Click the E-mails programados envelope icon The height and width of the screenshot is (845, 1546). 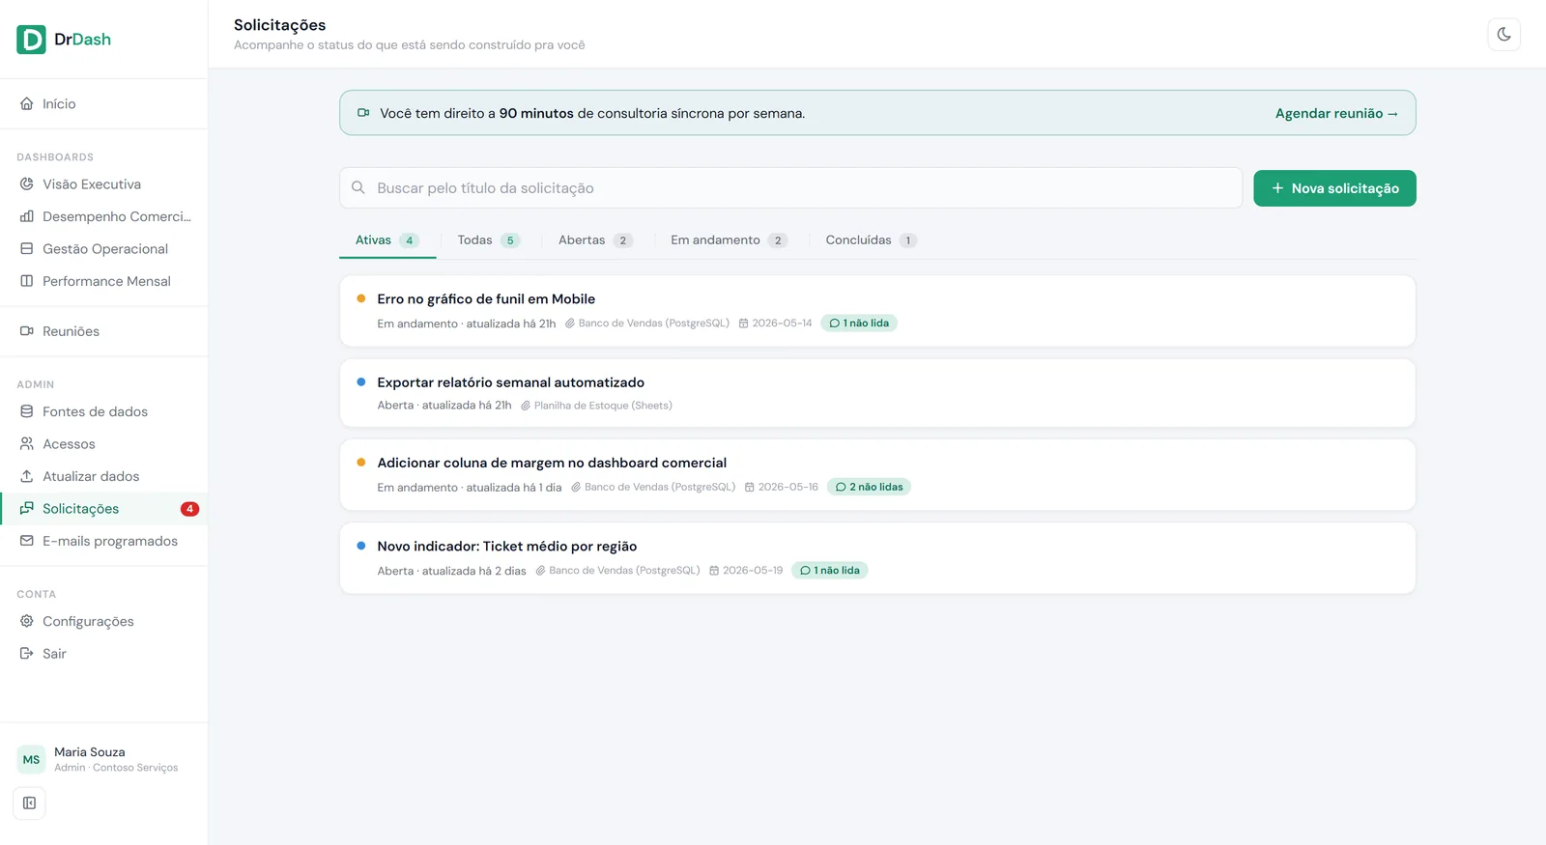[27, 541]
